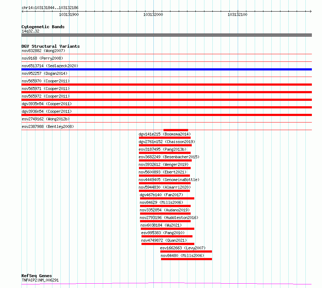Open the nsv565972 (Cooper2011) entry
Viewport: 322px width, 288px height.
point(46,96)
